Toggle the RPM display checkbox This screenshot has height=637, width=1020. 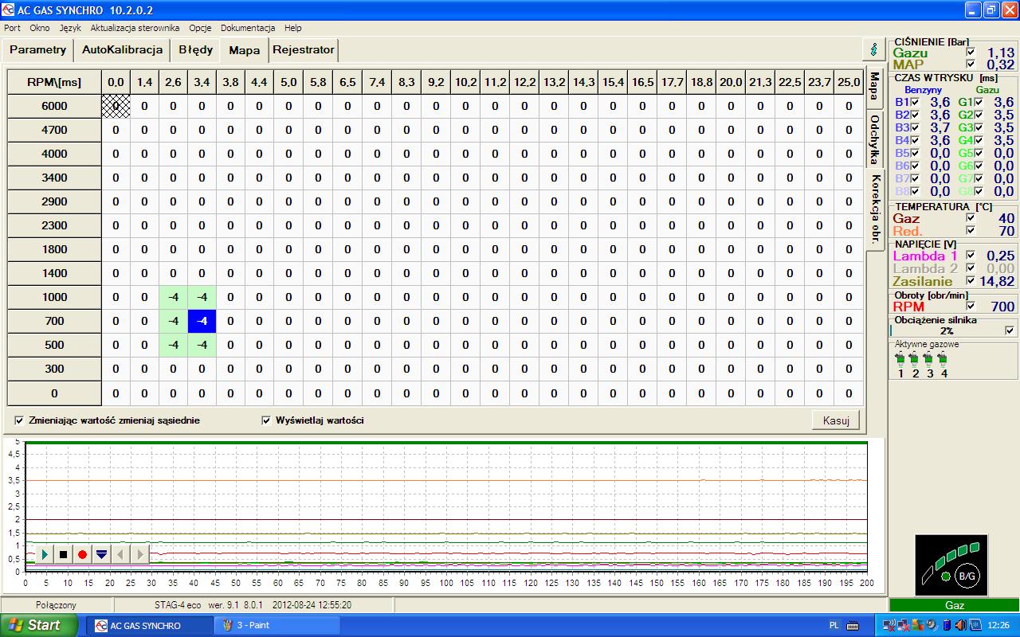click(971, 306)
